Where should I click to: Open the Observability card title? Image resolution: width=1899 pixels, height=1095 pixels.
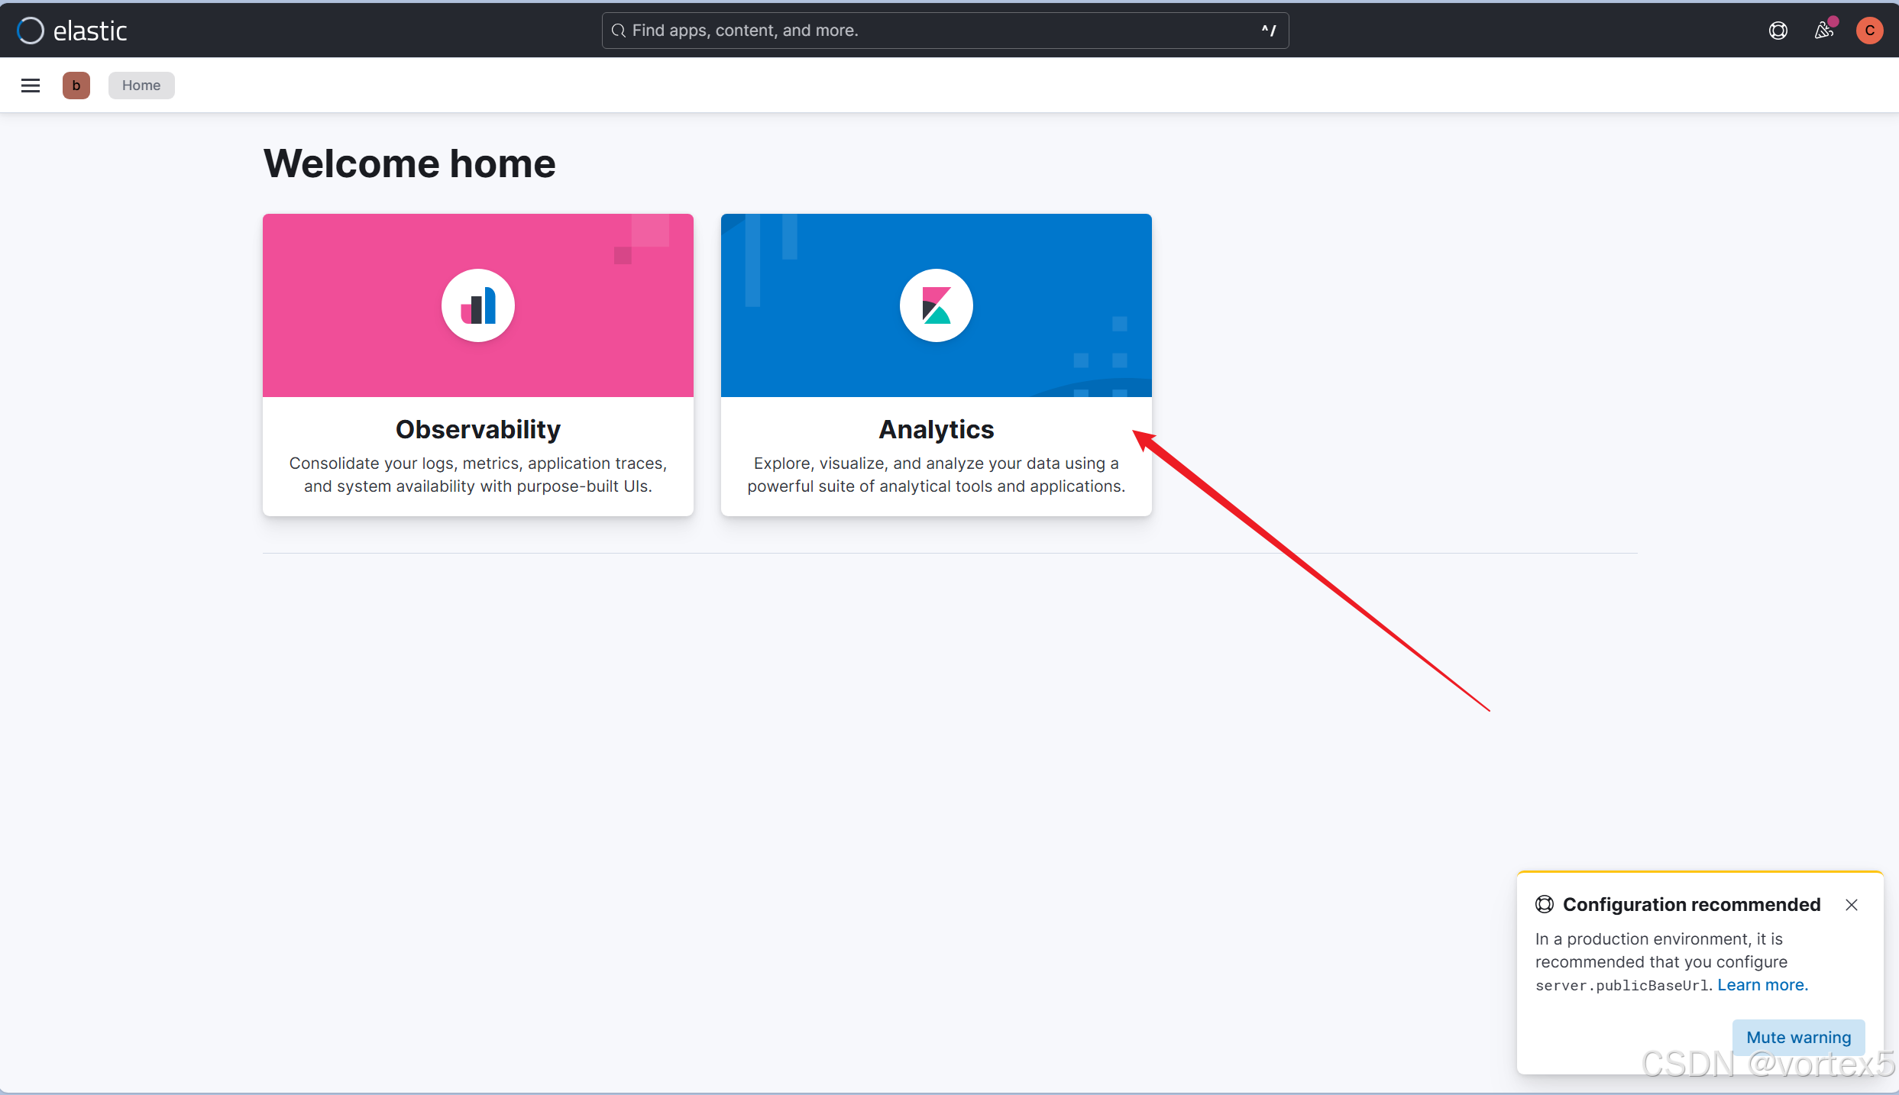(x=478, y=430)
